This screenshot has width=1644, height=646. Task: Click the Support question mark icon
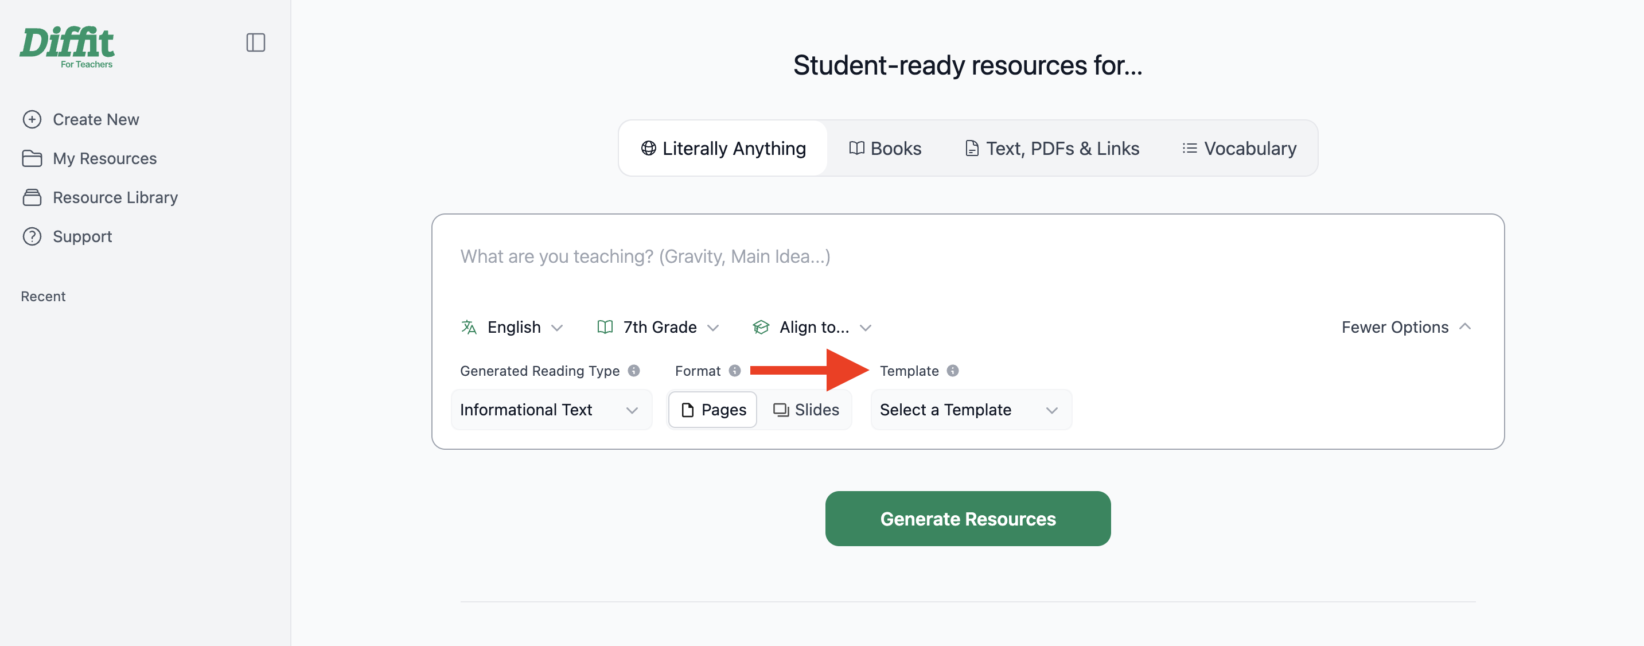pos(32,236)
